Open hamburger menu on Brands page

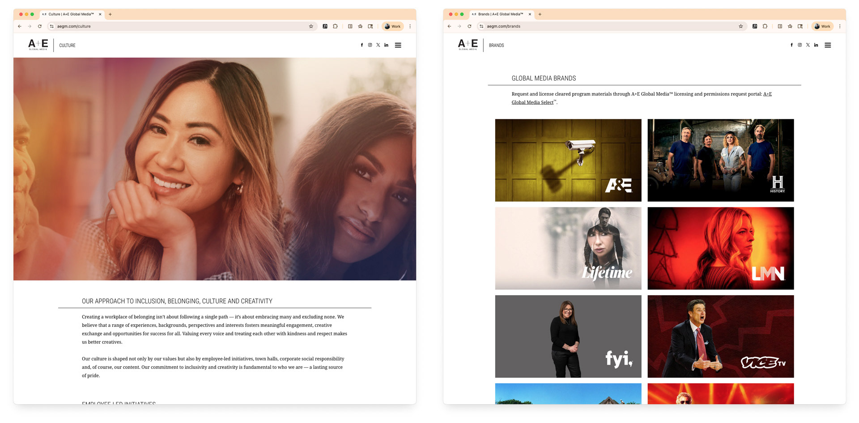coord(828,45)
